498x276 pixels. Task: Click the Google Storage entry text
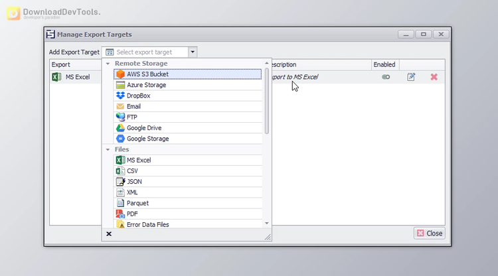[148, 139]
